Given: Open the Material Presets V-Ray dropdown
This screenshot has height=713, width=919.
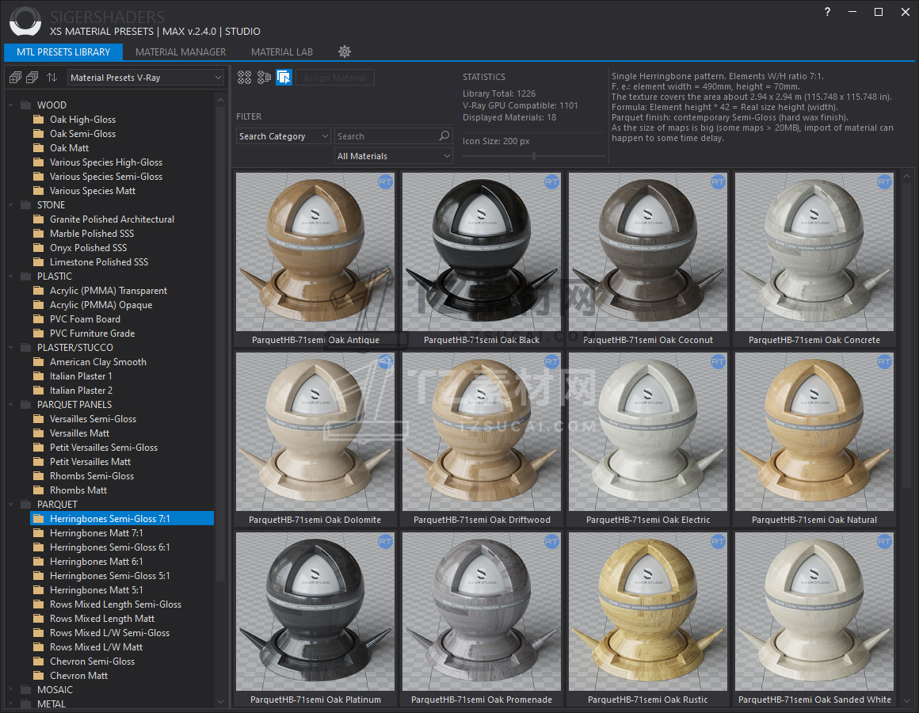Looking at the screenshot, I should 145,78.
